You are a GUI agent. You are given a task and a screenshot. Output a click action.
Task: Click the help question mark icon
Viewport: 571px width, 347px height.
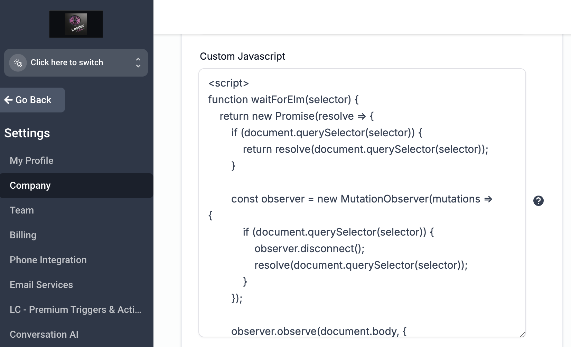(538, 201)
